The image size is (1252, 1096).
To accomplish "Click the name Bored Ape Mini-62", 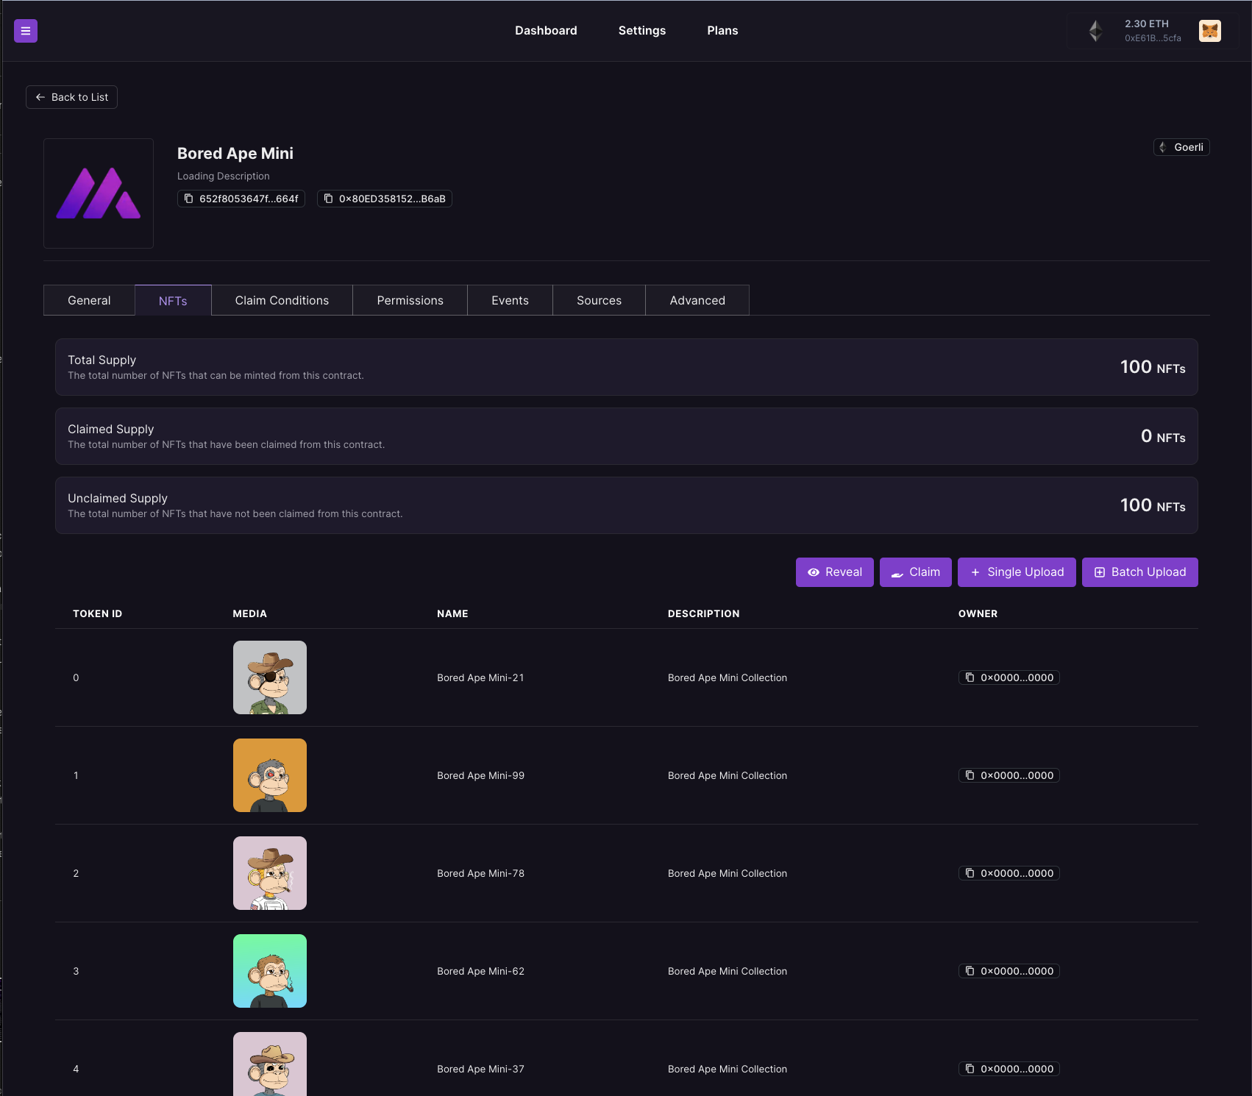I will coord(480,971).
